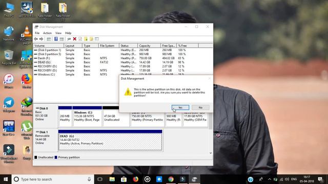328x184 pixels.
Task: Close the Disk Management warning dialog
Action: coord(210,78)
